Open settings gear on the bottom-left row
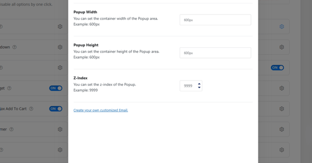Viewport: 312px width, 163px height. pos(60,150)
